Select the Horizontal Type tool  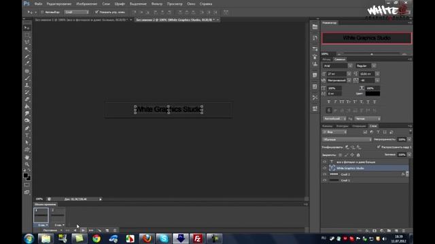tap(27, 136)
